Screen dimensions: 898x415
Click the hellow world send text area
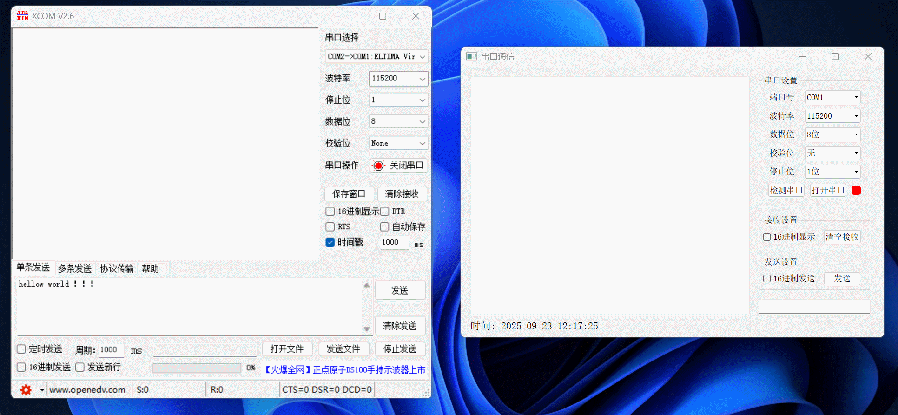(x=190, y=306)
